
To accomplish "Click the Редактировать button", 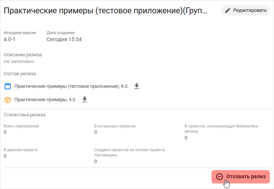I will (x=245, y=10).
